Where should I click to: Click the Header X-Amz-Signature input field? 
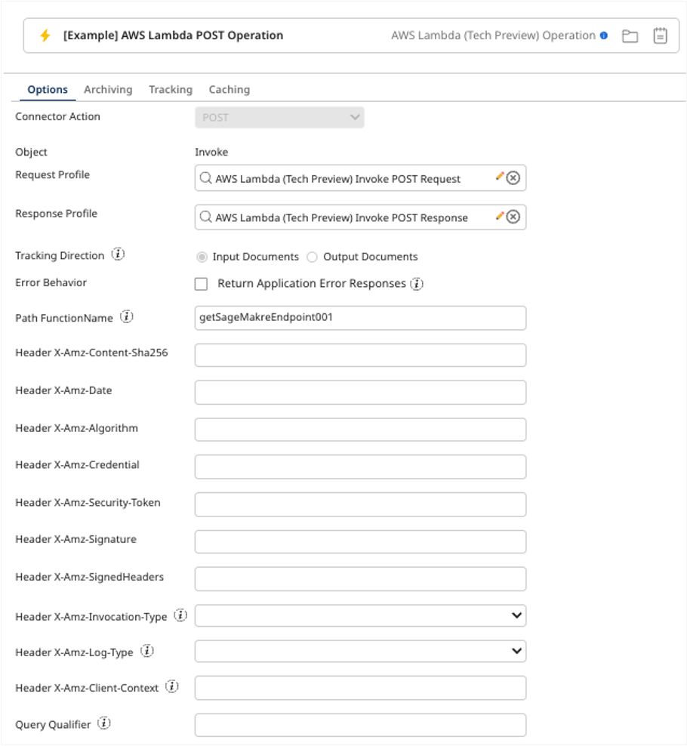click(x=360, y=541)
